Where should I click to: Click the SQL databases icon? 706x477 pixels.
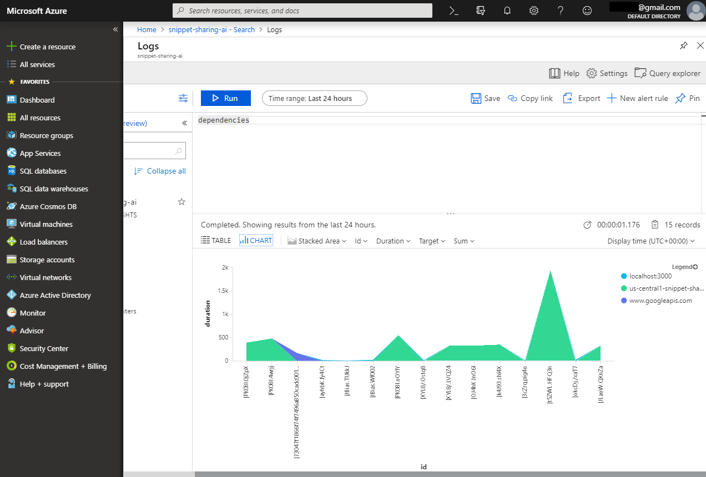(x=11, y=171)
